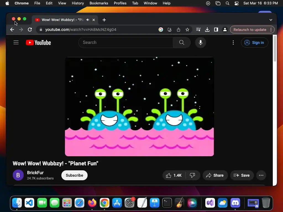
Task: Open Firefox from the Dock
Action: tap(92, 203)
